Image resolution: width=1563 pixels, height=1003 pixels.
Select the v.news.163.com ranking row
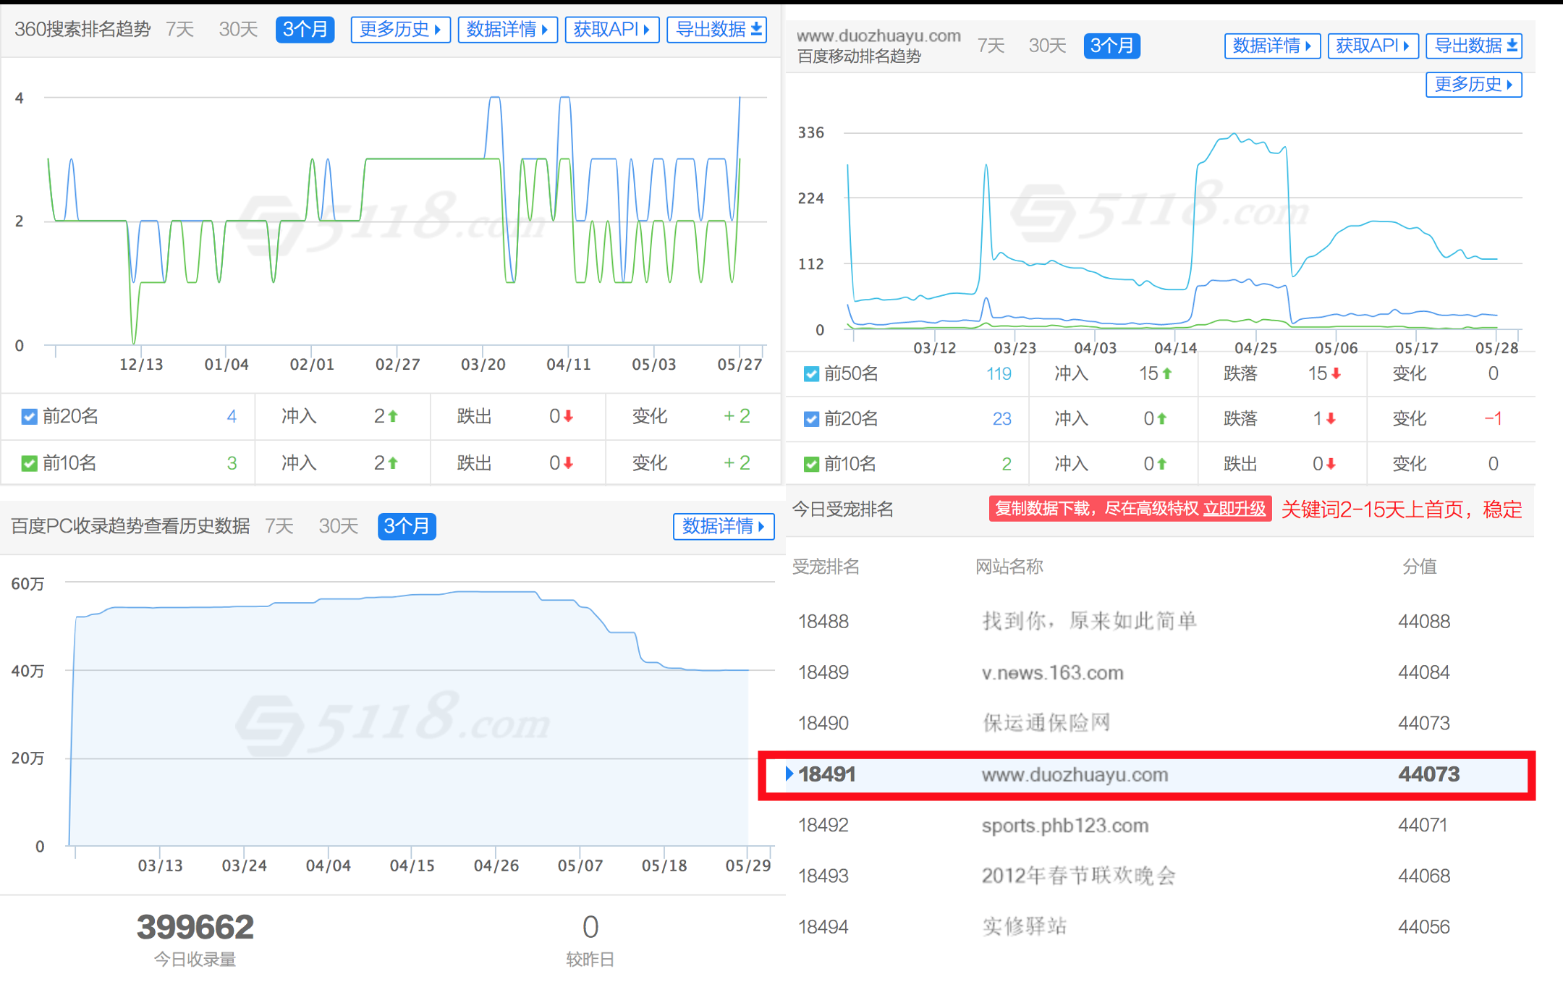tap(1160, 672)
